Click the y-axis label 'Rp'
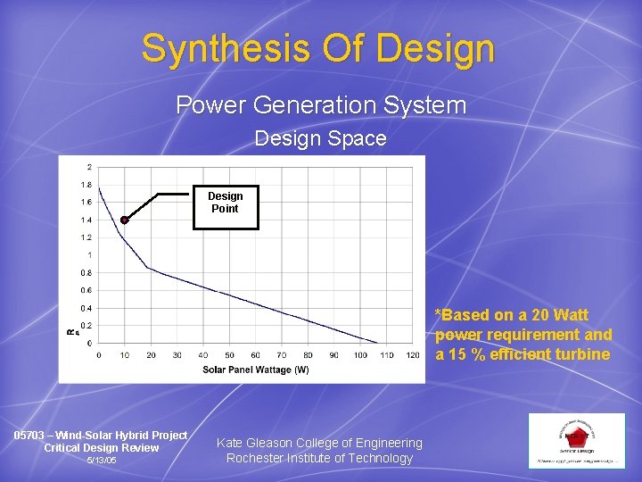Image resolution: width=642 pixels, height=482 pixels. coord(72,332)
